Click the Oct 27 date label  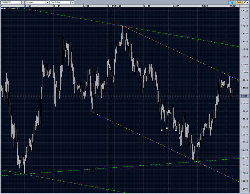pos(176,6)
